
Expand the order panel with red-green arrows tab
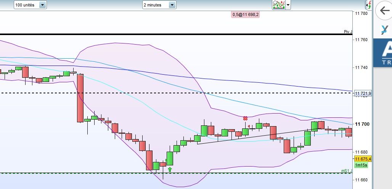tap(369, 5)
